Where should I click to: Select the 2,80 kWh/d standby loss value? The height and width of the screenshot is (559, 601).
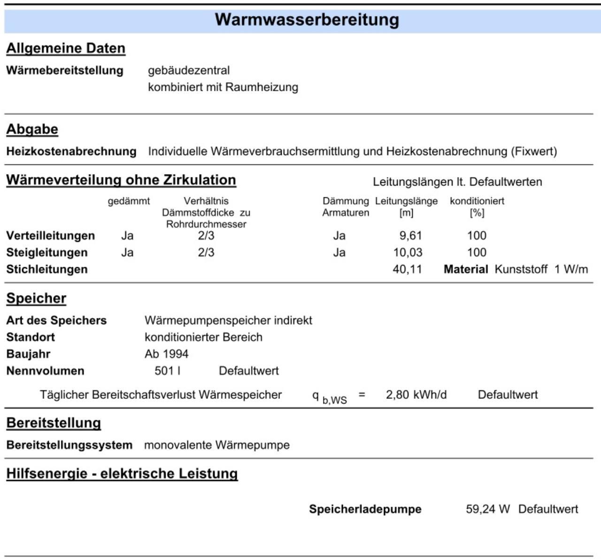(416, 395)
